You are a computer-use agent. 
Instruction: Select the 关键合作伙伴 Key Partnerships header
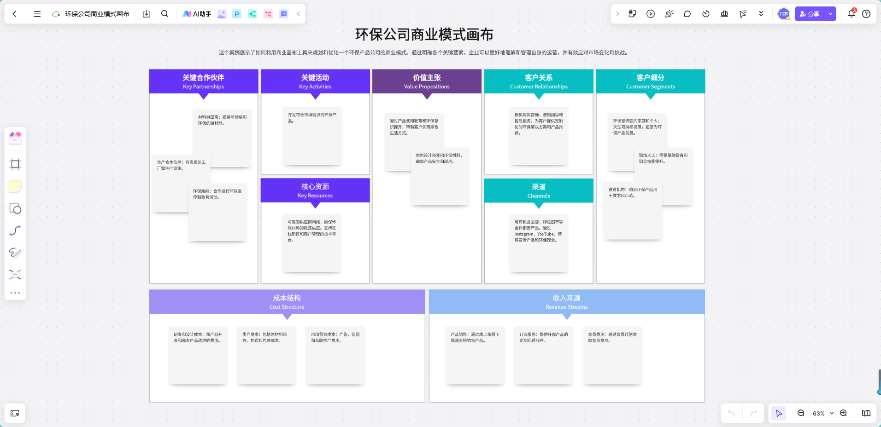pos(203,81)
